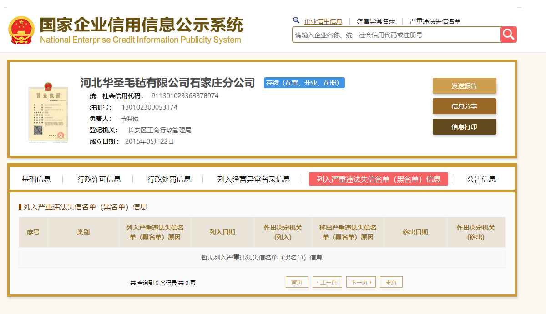Click the 信息打印 button

tap(464, 127)
